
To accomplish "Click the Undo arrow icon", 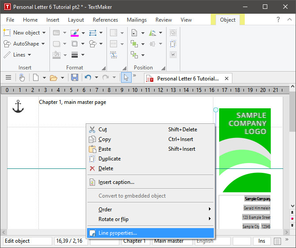I will [x=88, y=78].
